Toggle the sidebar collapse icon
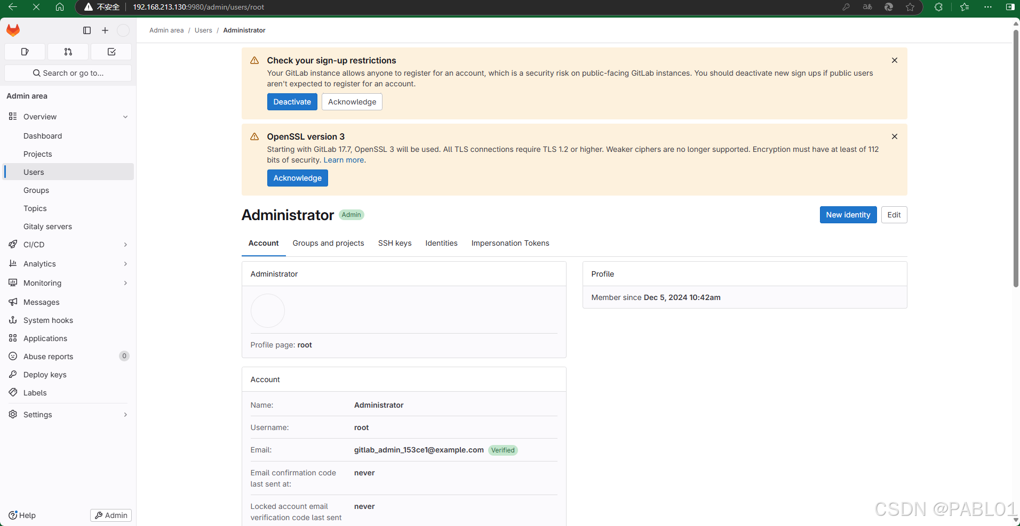This screenshot has height=526, width=1020. (87, 30)
